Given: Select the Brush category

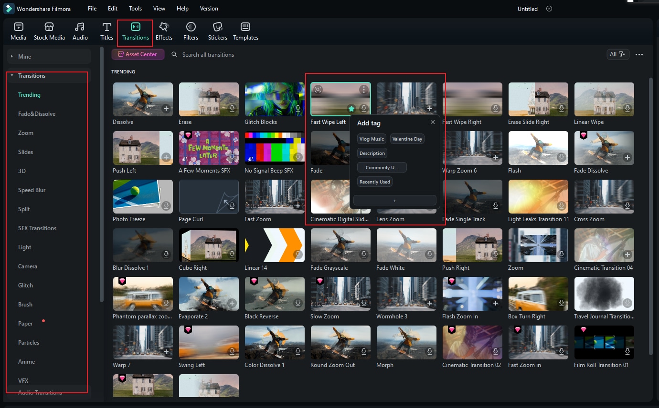Looking at the screenshot, I should [25, 305].
